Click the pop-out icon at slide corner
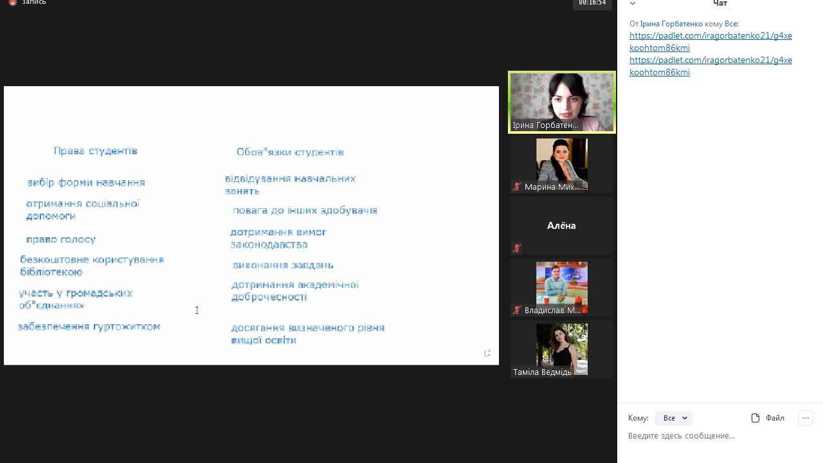The image size is (823, 463). pyautogui.click(x=487, y=352)
